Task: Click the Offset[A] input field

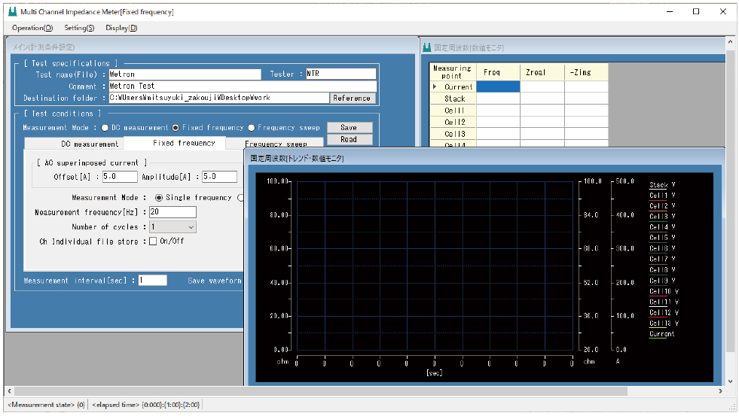Action: 120,177
